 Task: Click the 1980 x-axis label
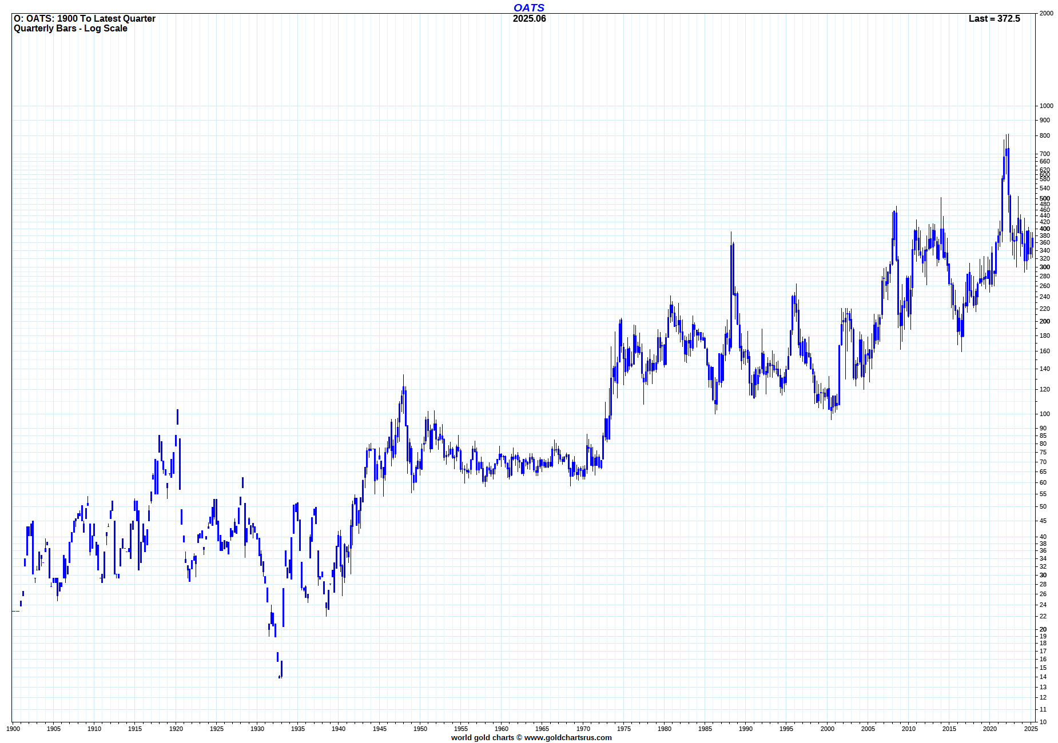tap(665, 729)
